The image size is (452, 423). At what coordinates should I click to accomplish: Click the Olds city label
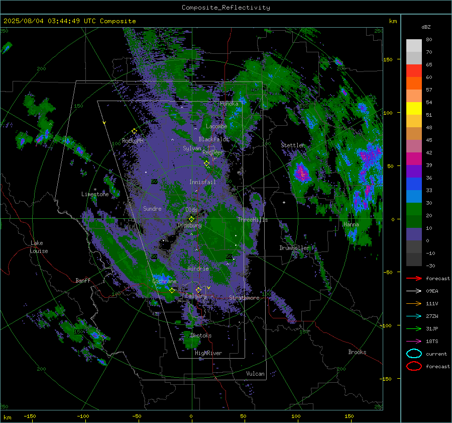191,210
